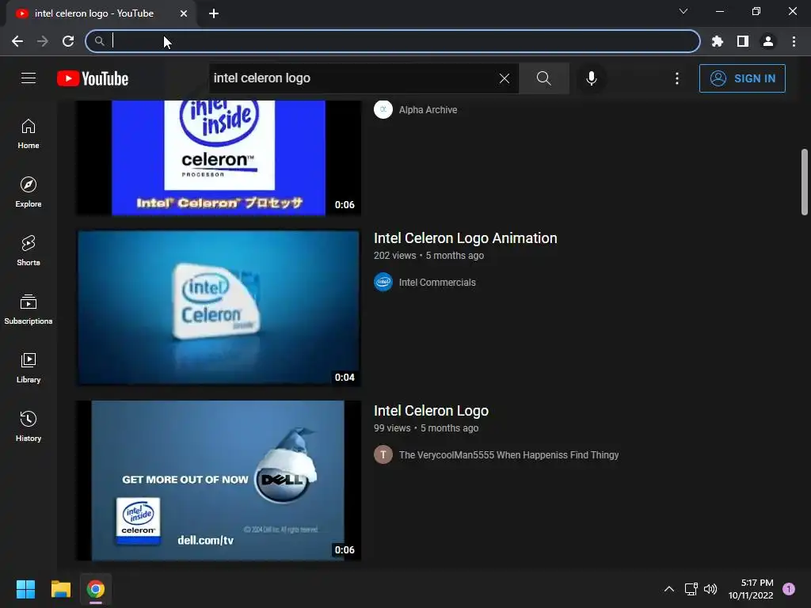The width and height of the screenshot is (811, 608).
Task: Open Chrome three-dot menu
Action: pos(794,41)
